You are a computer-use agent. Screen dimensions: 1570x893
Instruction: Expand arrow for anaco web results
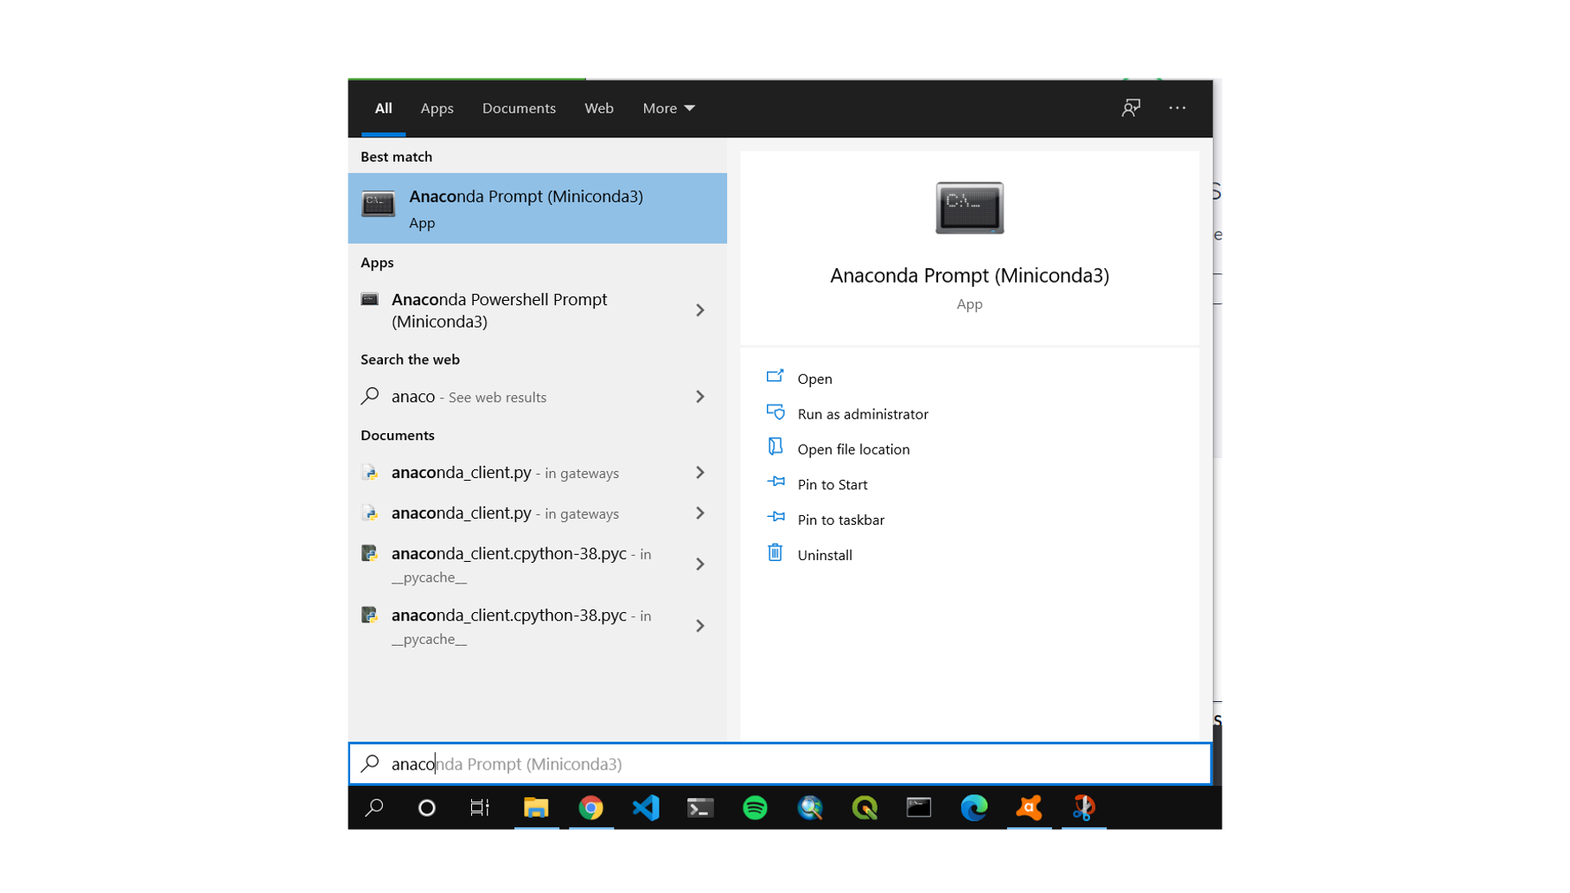point(700,397)
